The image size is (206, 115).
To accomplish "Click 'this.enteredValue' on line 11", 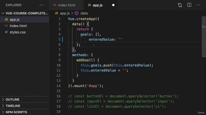I will click(x=98, y=70).
